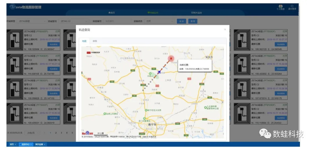
Task: Switch to the 表格 tab
Action: 95,41
